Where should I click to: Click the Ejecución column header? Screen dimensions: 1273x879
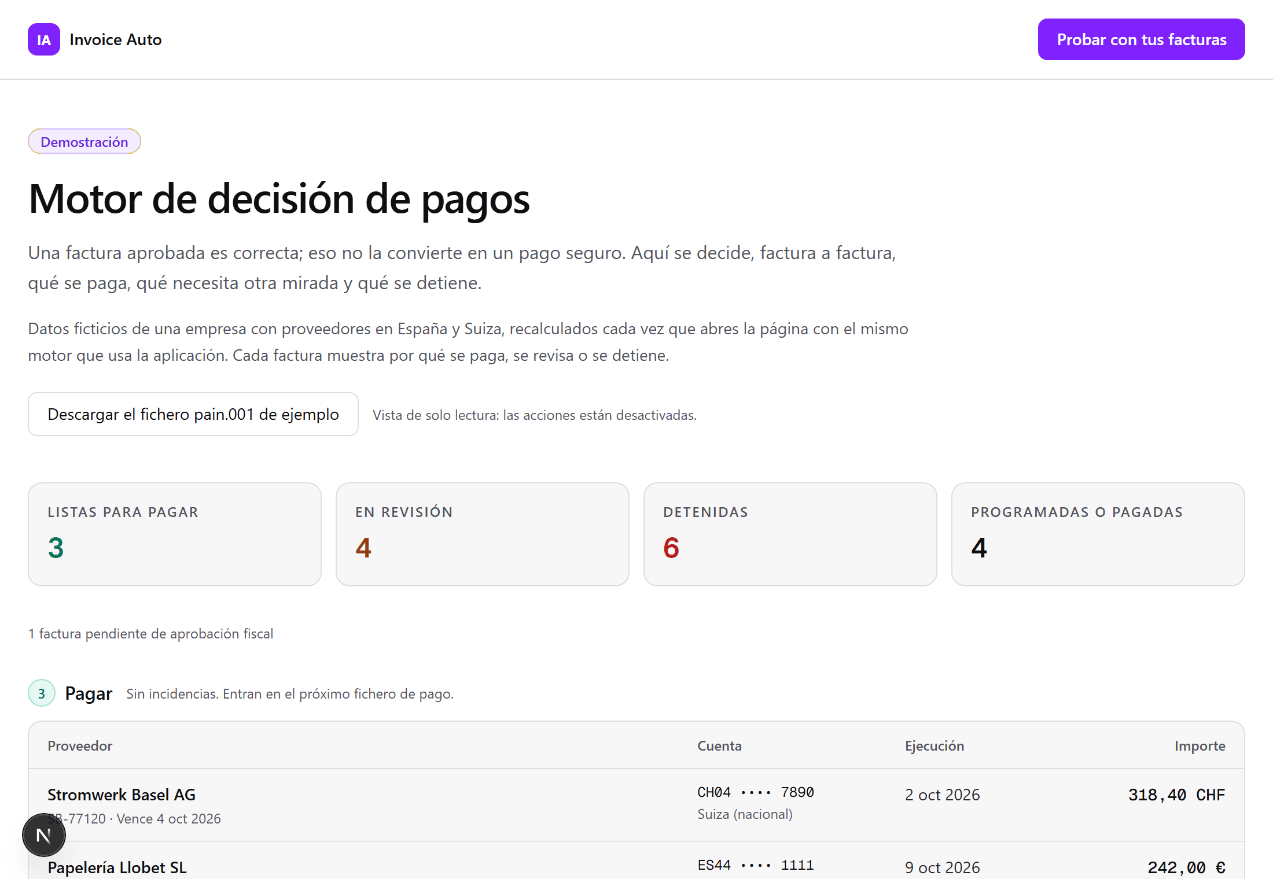click(934, 746)
